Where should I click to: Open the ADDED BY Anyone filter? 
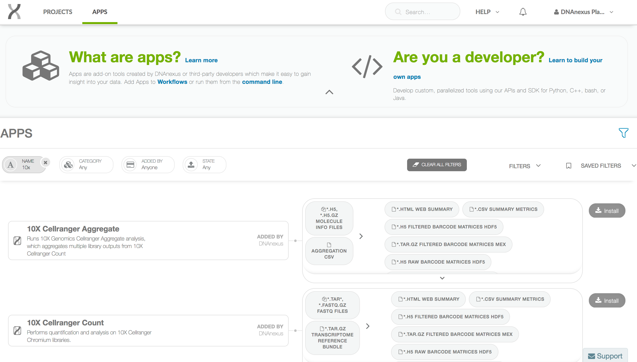(x=148, y=165)
